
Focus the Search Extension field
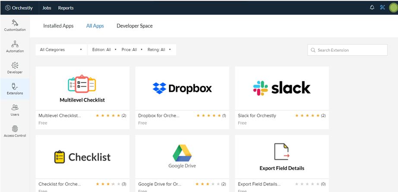click(x=347, y=50)
